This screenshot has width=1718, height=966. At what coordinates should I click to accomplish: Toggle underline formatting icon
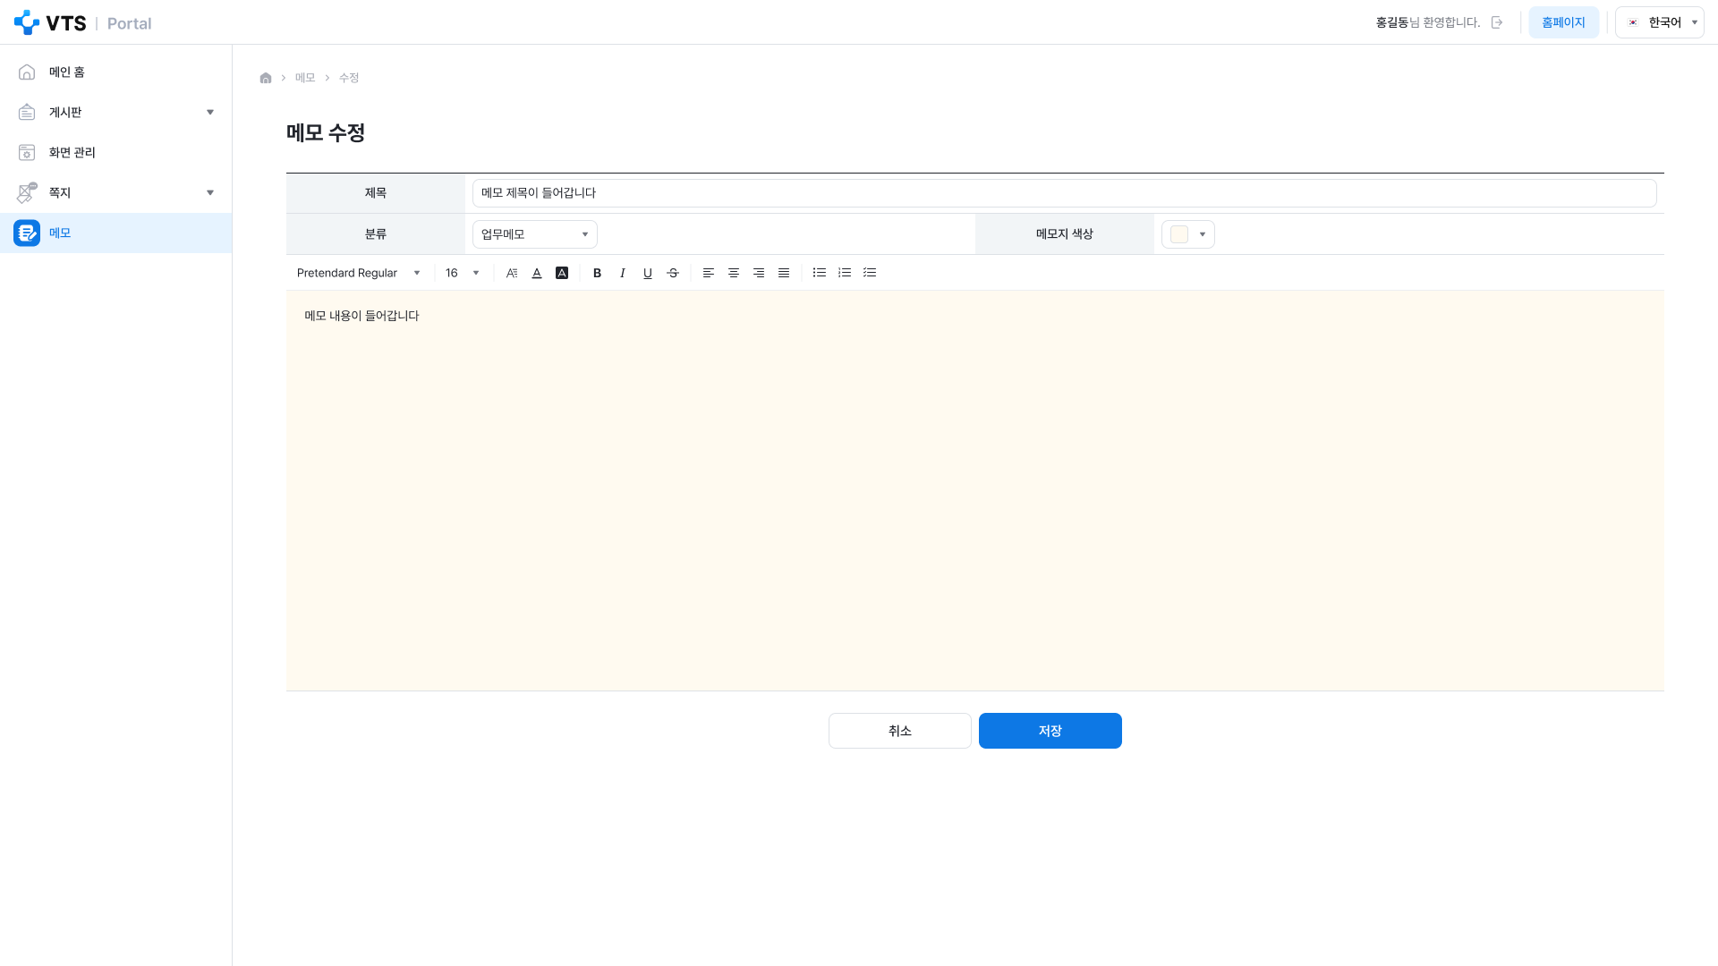[648, 273]
